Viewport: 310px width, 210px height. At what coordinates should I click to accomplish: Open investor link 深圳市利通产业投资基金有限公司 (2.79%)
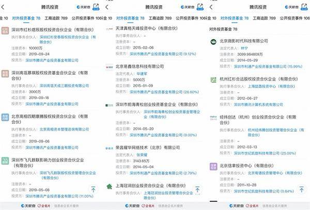point(163,173)
